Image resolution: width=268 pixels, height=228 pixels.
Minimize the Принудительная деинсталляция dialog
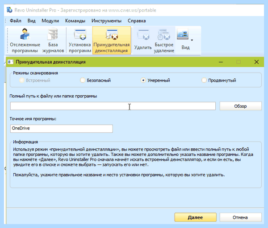point(221,62)
